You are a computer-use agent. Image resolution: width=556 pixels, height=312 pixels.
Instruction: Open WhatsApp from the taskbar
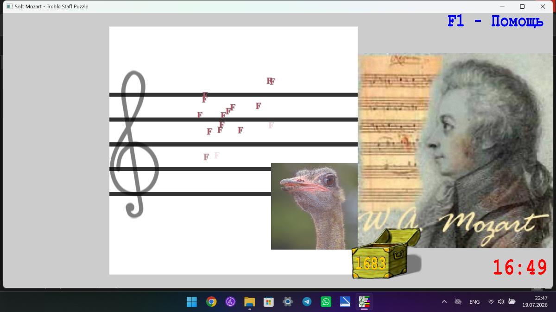pos(326,302)
